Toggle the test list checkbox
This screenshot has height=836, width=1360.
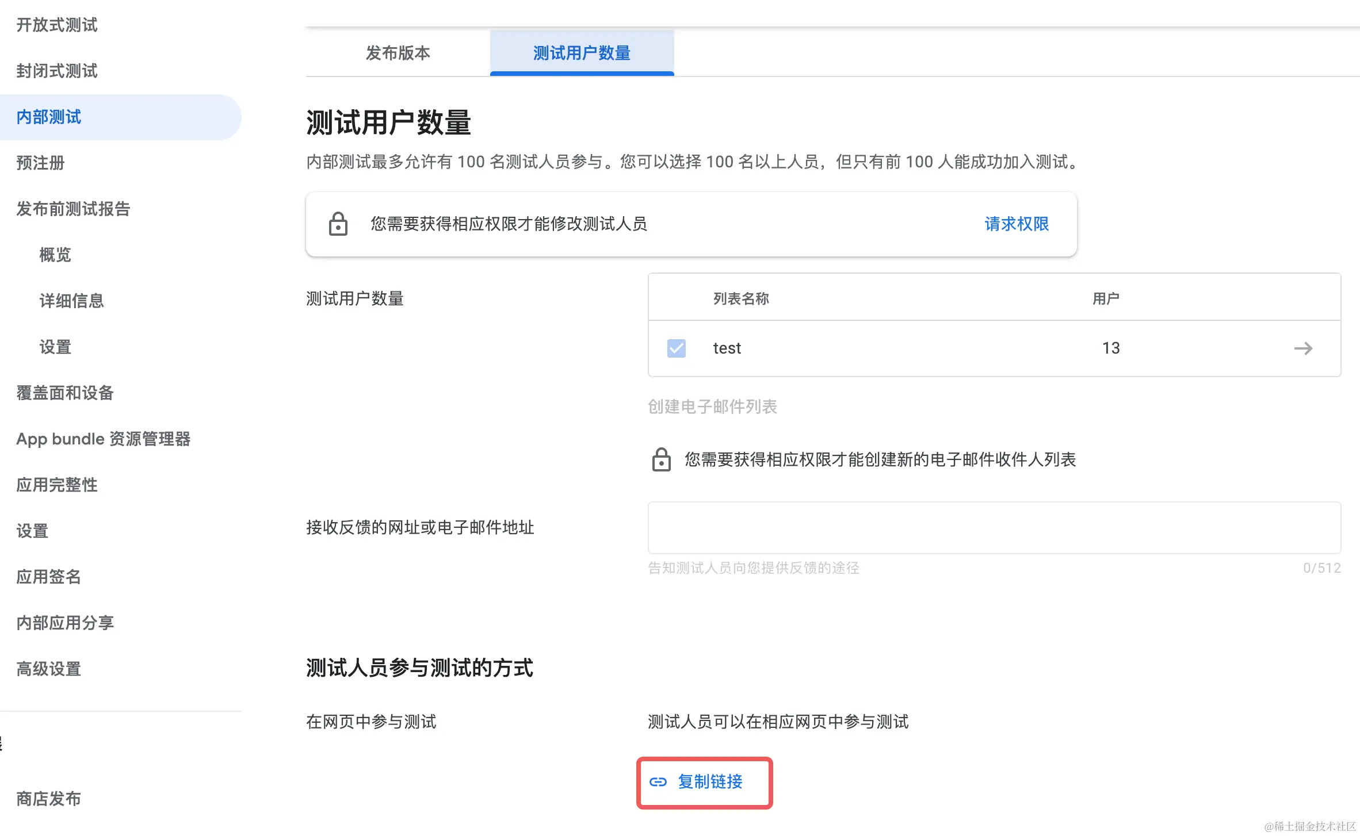pyautogui.click(x=676, y=348)
